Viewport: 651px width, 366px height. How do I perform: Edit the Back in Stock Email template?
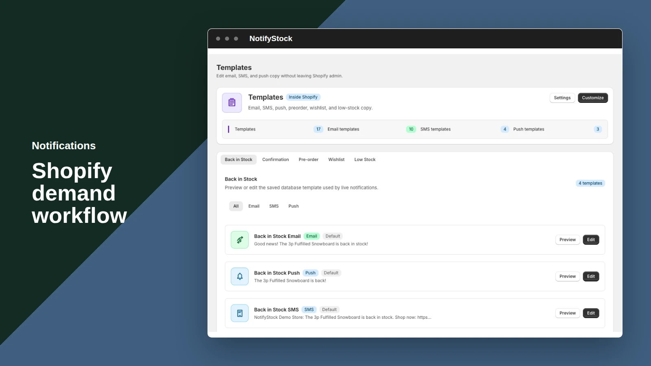591,240
